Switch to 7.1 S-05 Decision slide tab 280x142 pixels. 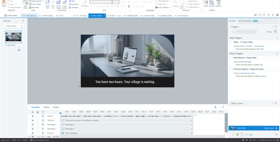(x=30, y=16)
